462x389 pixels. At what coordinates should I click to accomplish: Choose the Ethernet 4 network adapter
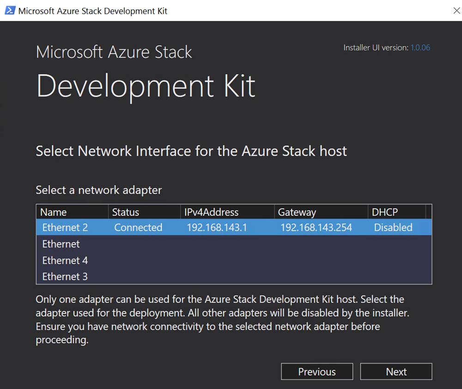(x=65, y=260)
